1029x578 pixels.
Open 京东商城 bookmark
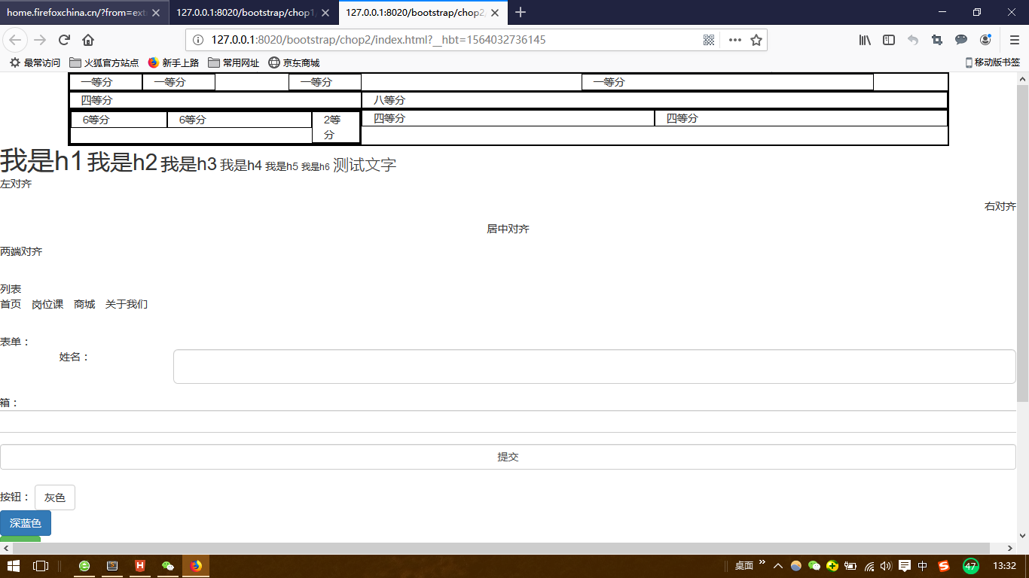click(294, 62)
